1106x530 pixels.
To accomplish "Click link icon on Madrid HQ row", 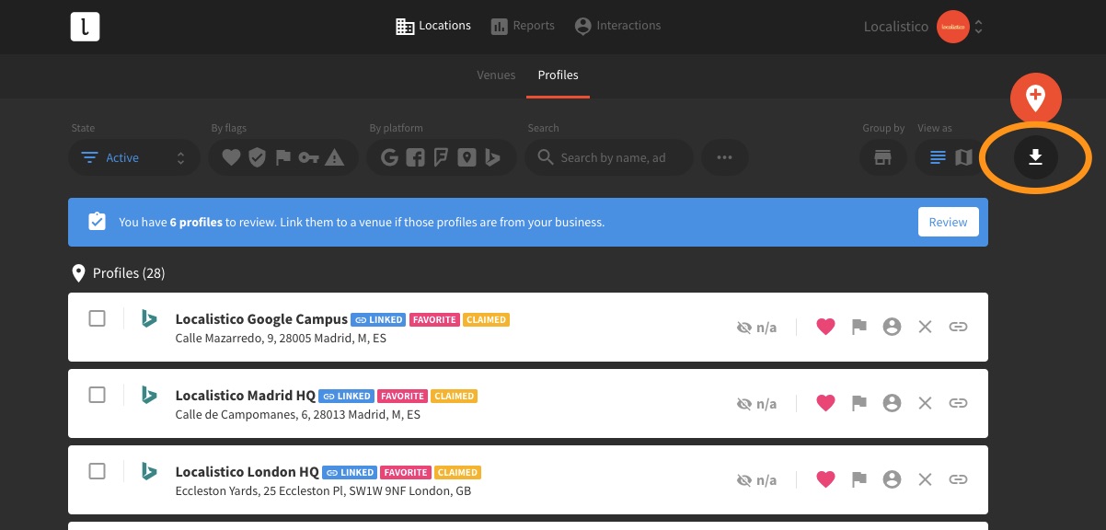I will (x=958, y=403).
